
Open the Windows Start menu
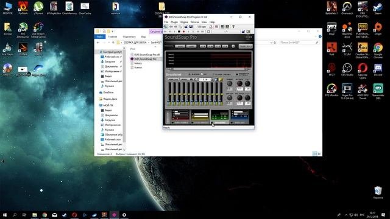(5, 215)
